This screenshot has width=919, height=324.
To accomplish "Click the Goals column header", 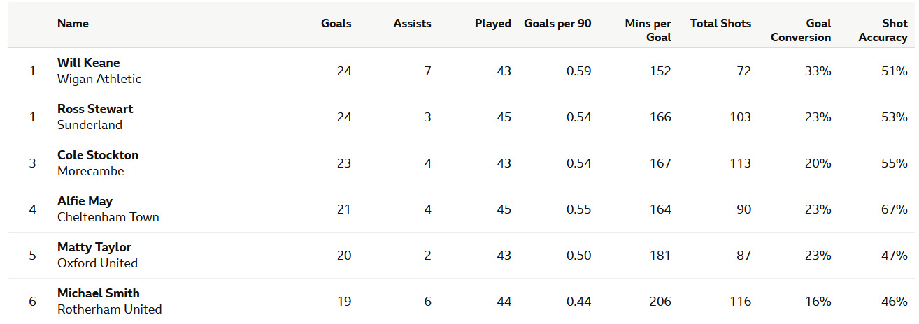I will tap(336, 24).
